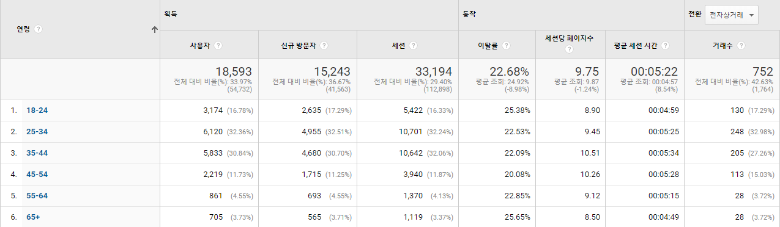Click bounce rate 25.38% for 18-24
Image resolution: width=780 pixels, height=227 pixels.
coord(517,110)
